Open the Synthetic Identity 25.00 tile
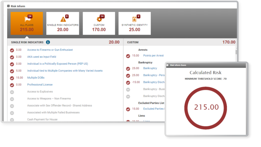The height and width of the screenshot is (147, 261). [x=135, y=23]
